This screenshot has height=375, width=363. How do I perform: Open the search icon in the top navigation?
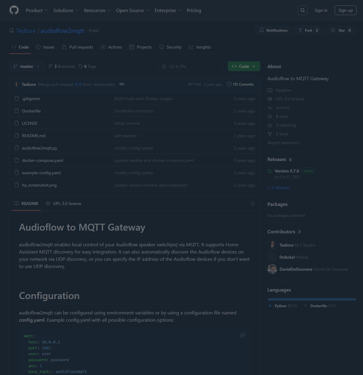tap(302, 10)
